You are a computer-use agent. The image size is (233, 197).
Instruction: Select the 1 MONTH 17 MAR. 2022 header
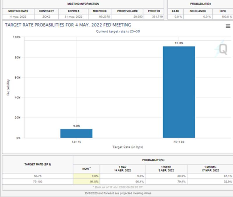click(210, 169)
